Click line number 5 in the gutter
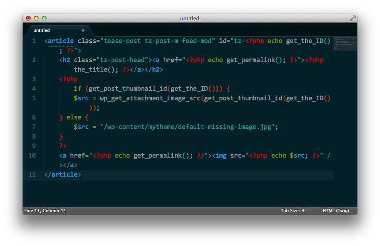This screenshot has width=380, height=246. (x=34, y=98)
